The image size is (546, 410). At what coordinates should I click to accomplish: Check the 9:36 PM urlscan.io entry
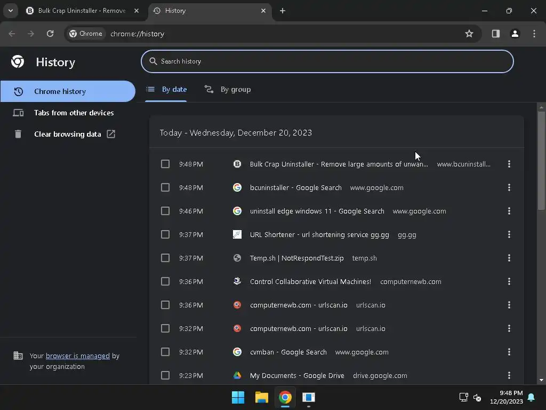pos(165,305)
